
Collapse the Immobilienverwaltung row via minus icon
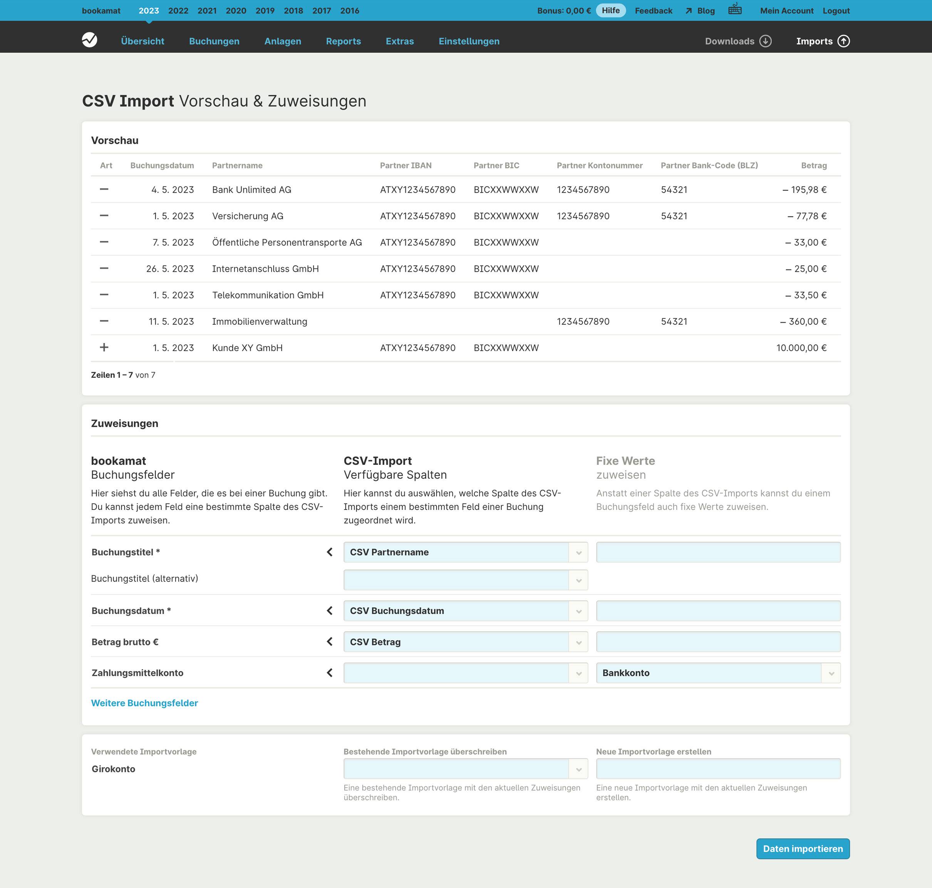[x=104, y=321]
